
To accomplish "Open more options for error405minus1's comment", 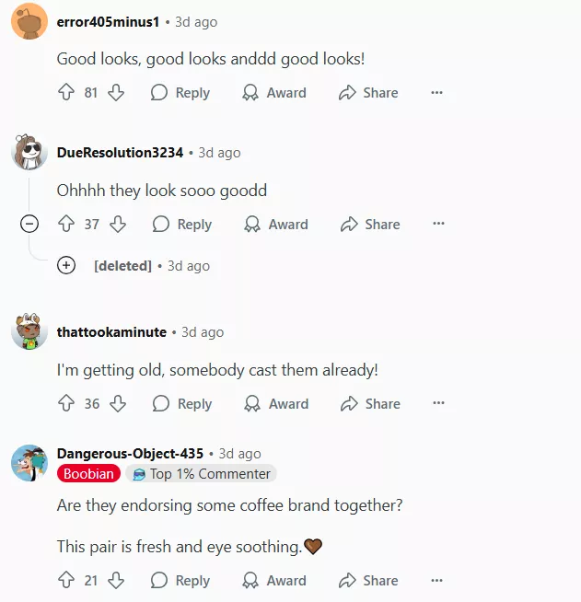I will [436, 93].
